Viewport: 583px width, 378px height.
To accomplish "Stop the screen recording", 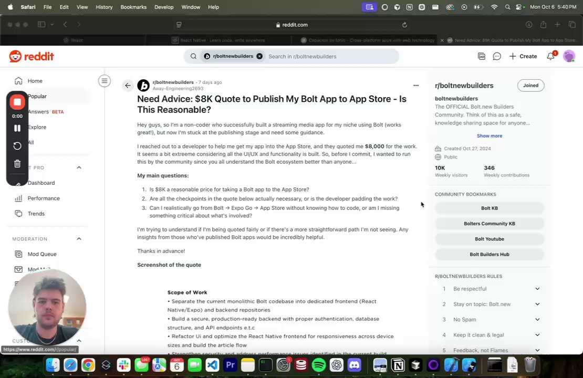I will tap(17, 102).
